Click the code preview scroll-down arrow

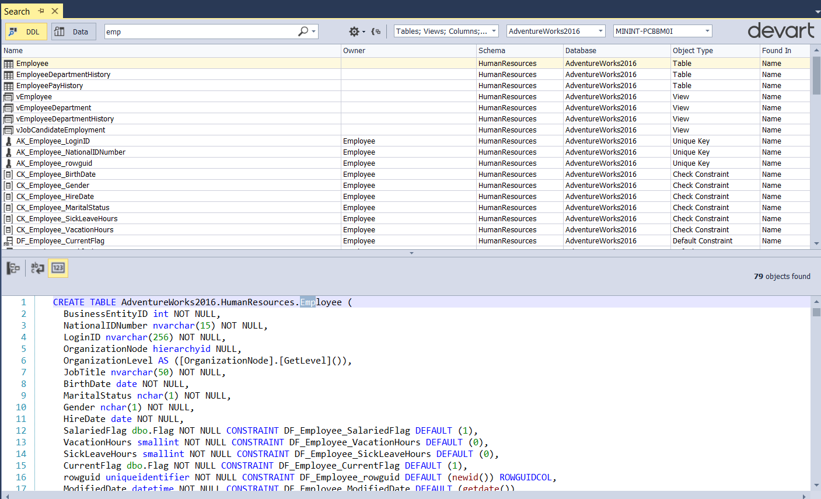pyautogui.click(x=816, y=486)
